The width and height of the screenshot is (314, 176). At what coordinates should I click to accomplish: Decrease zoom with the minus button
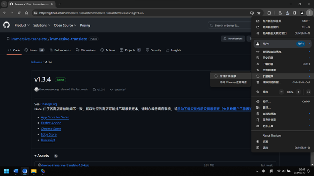click(282, 92)
